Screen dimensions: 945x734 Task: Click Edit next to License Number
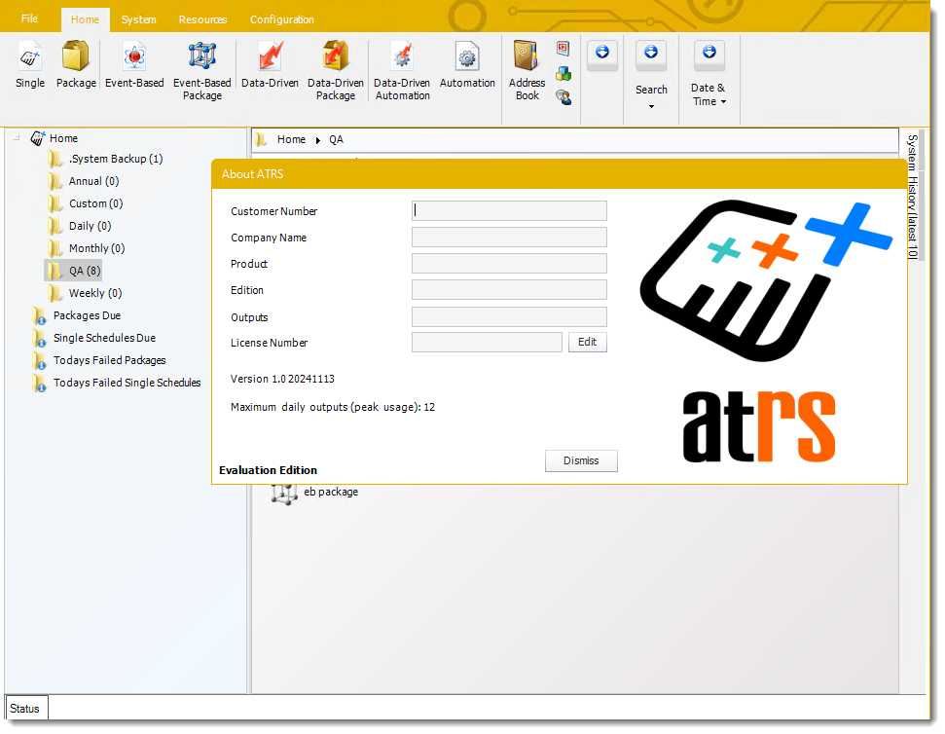coord(587,342)
